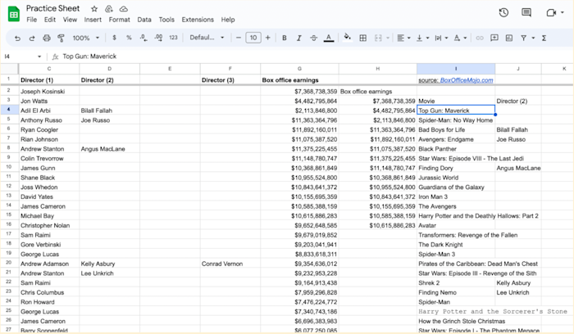Select column G header
This screenshot has height=334, width=574.
(299, 68)
